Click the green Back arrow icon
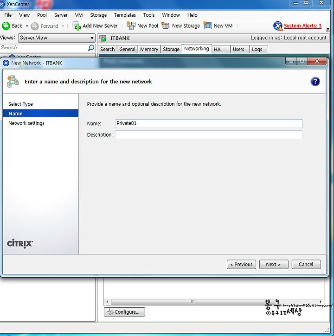This screenshot has height=336, width=334. click(x=6, y=26)
